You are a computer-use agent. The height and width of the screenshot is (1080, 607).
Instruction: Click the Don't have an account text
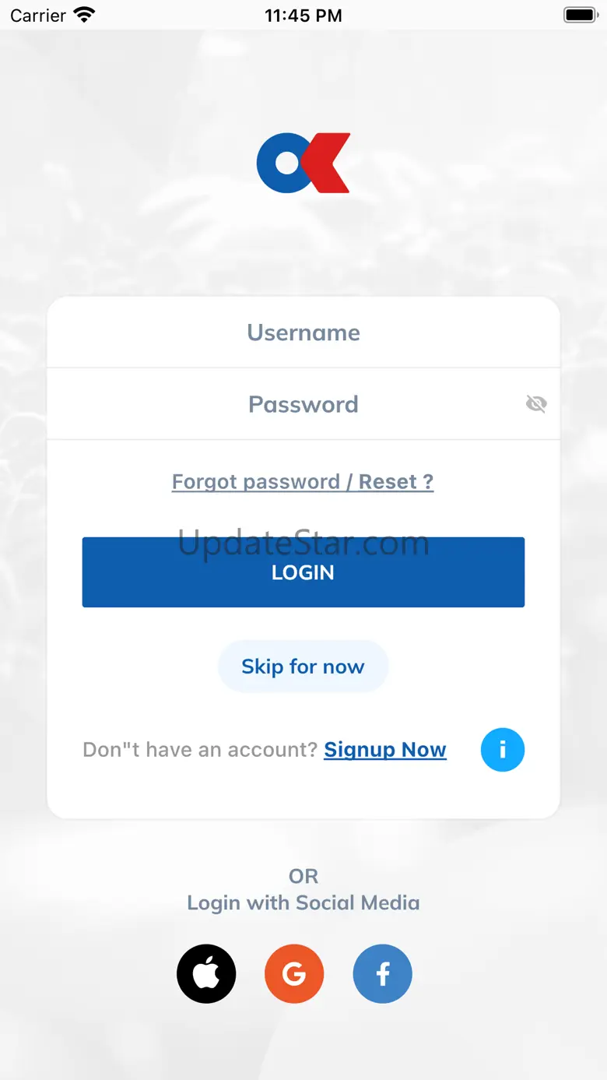click(200, 750)
